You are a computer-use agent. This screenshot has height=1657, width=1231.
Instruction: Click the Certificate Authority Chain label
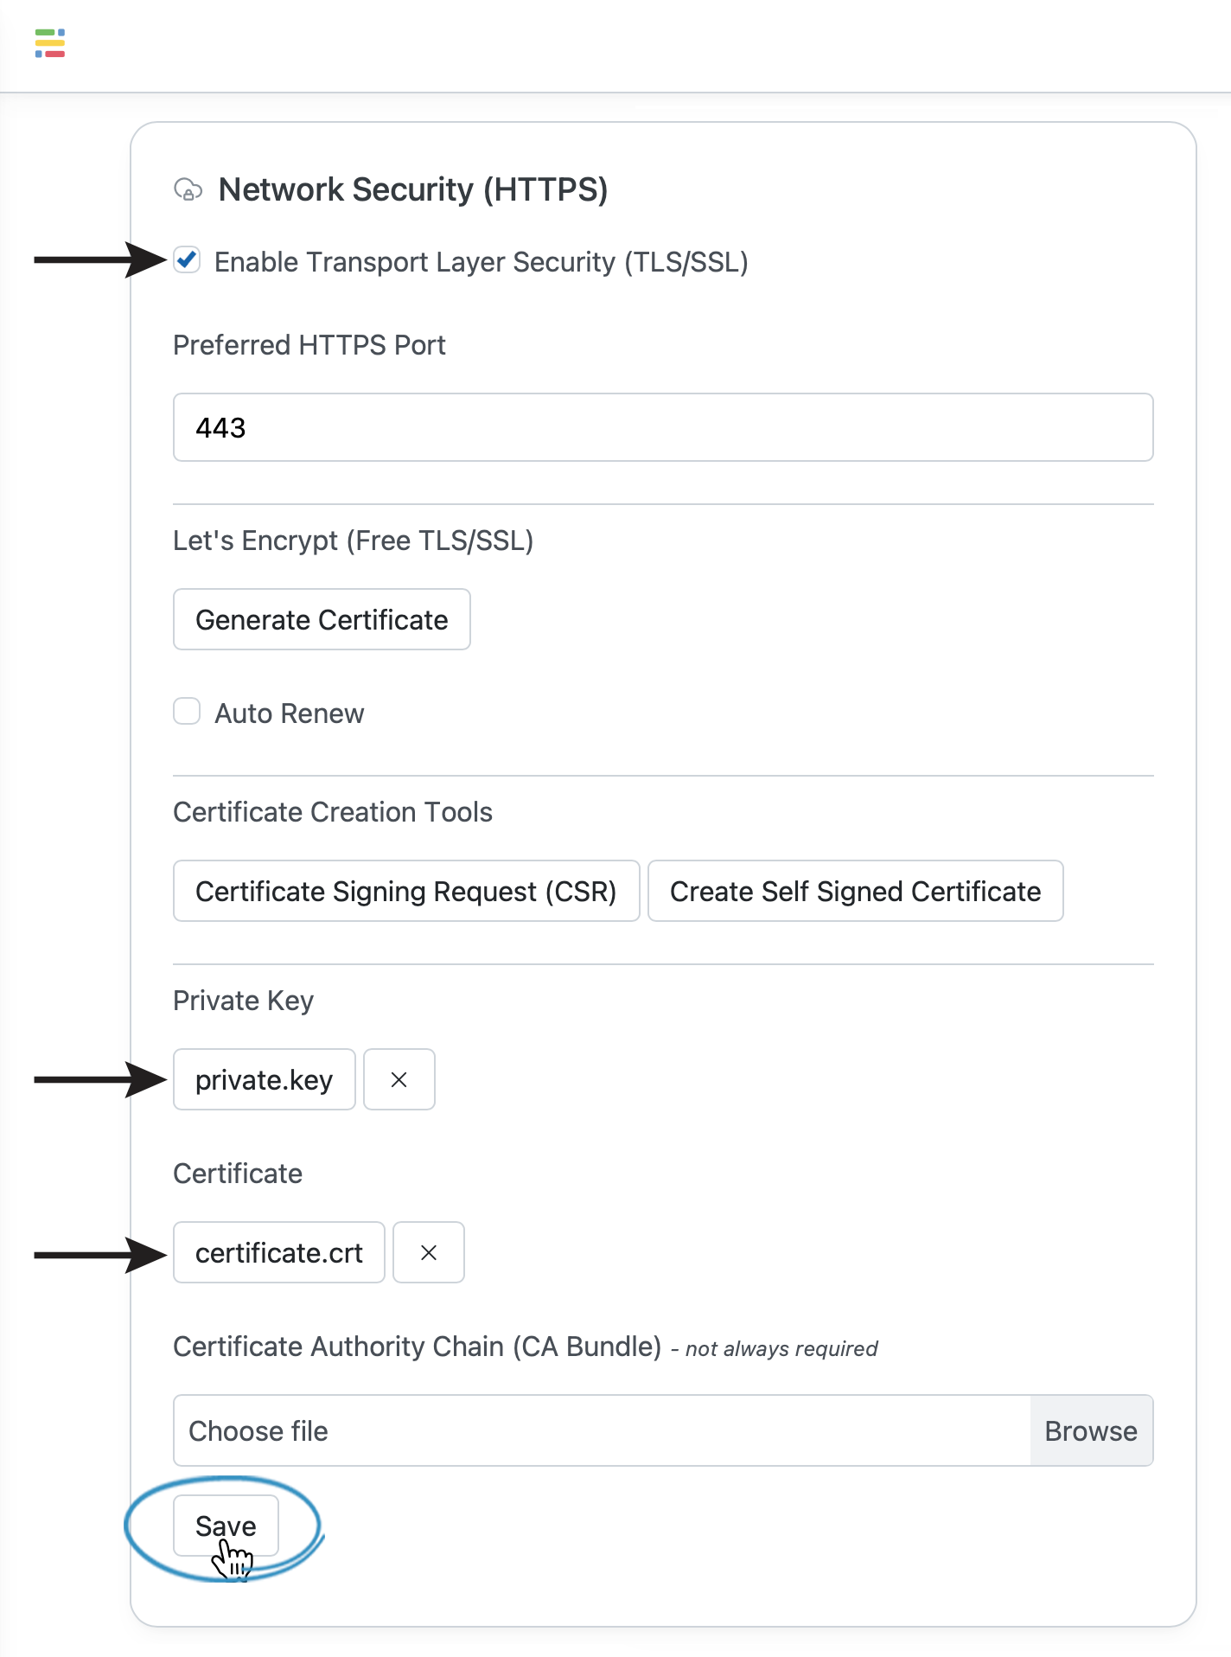point(417,1347)
